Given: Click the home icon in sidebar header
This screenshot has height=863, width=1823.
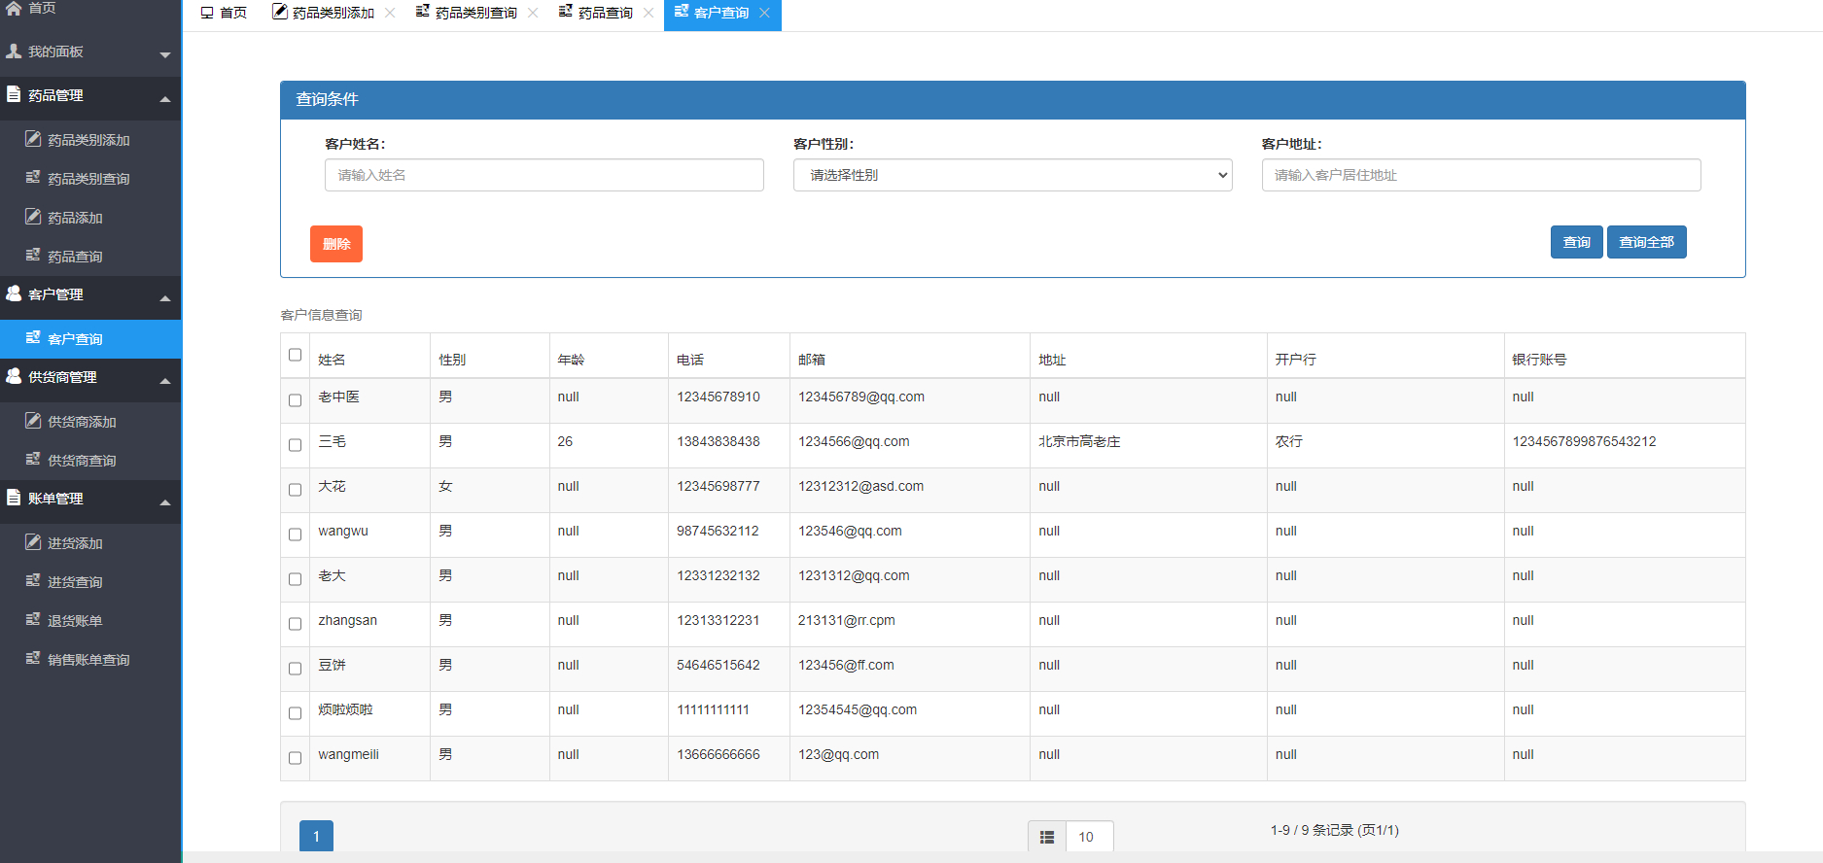Looking at the screenshot, I should coord(14,8).
